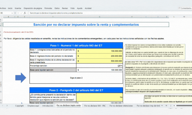Select the Por no declarar impto renta tab
This screenshot has height=115, width=192.
(68, 105)
